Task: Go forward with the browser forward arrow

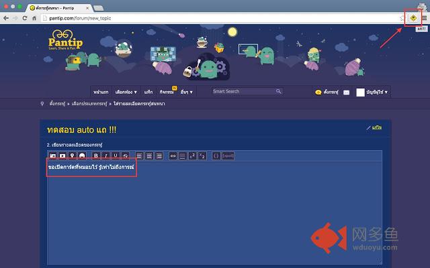Action: (x=15, y=18)
